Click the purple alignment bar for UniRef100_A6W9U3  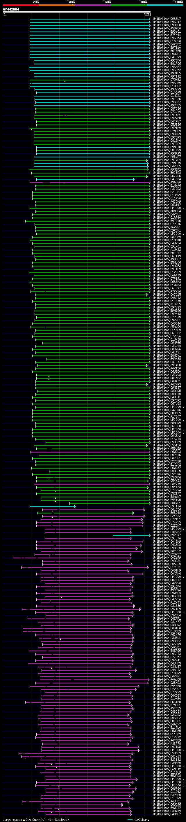[90, 452]
